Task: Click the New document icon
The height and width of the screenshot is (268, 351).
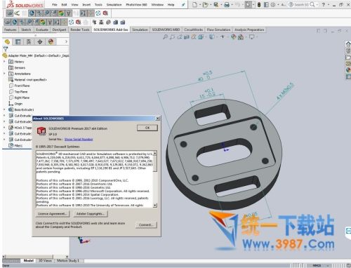Action: click(x=194, y=4)
